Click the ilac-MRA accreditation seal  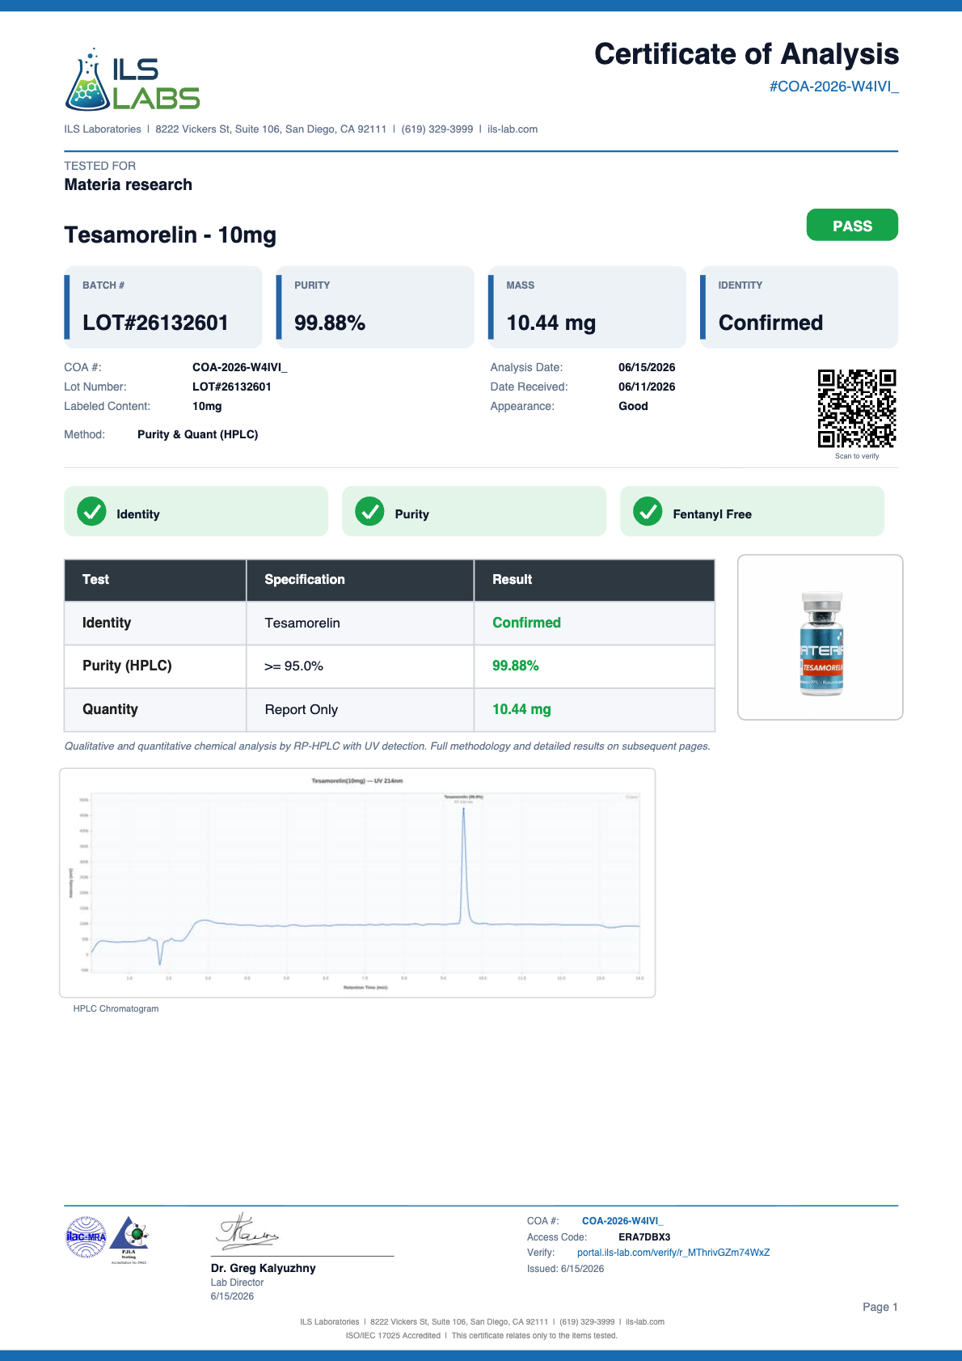coord(86,1237)
